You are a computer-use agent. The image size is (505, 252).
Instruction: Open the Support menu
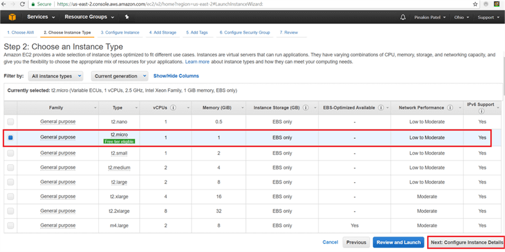(x=489, y=17)
